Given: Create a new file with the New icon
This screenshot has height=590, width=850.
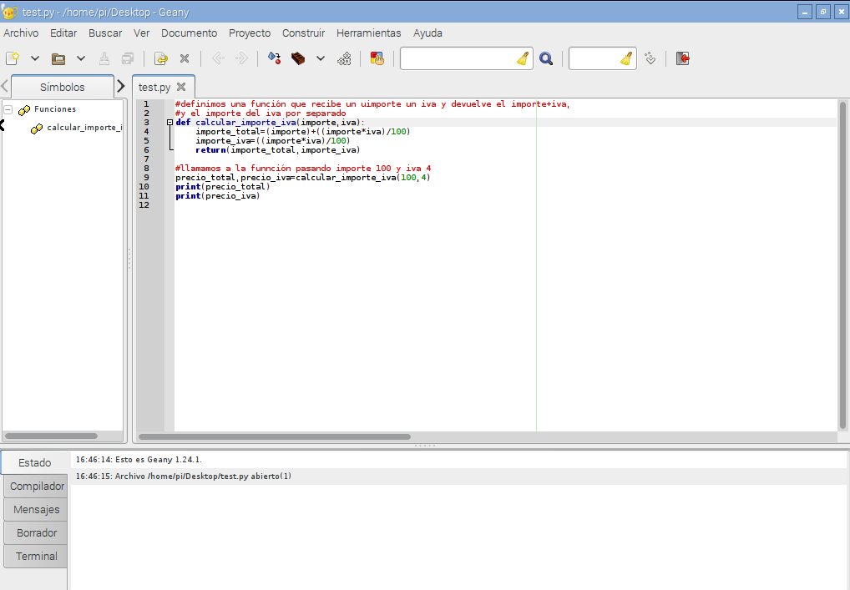Looking at the screenshot, I should [13, 58].
